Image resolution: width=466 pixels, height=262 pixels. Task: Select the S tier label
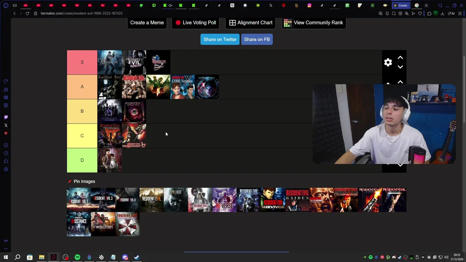tap(82, 62)
